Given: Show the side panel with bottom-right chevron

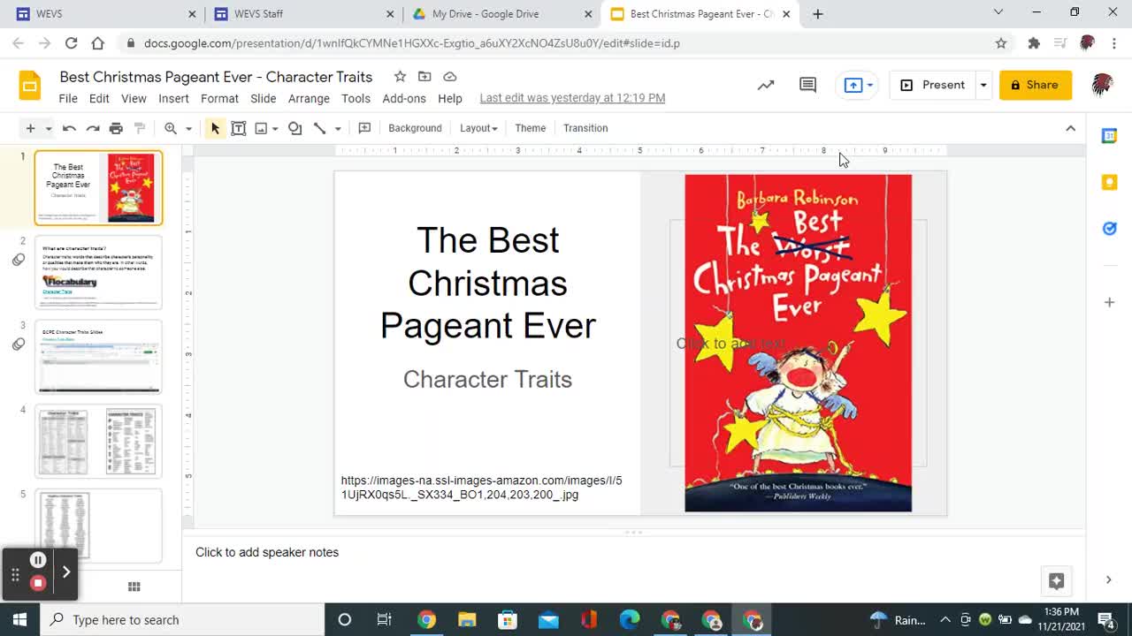Looking at the screenshot, I should tap(1108, 579).
